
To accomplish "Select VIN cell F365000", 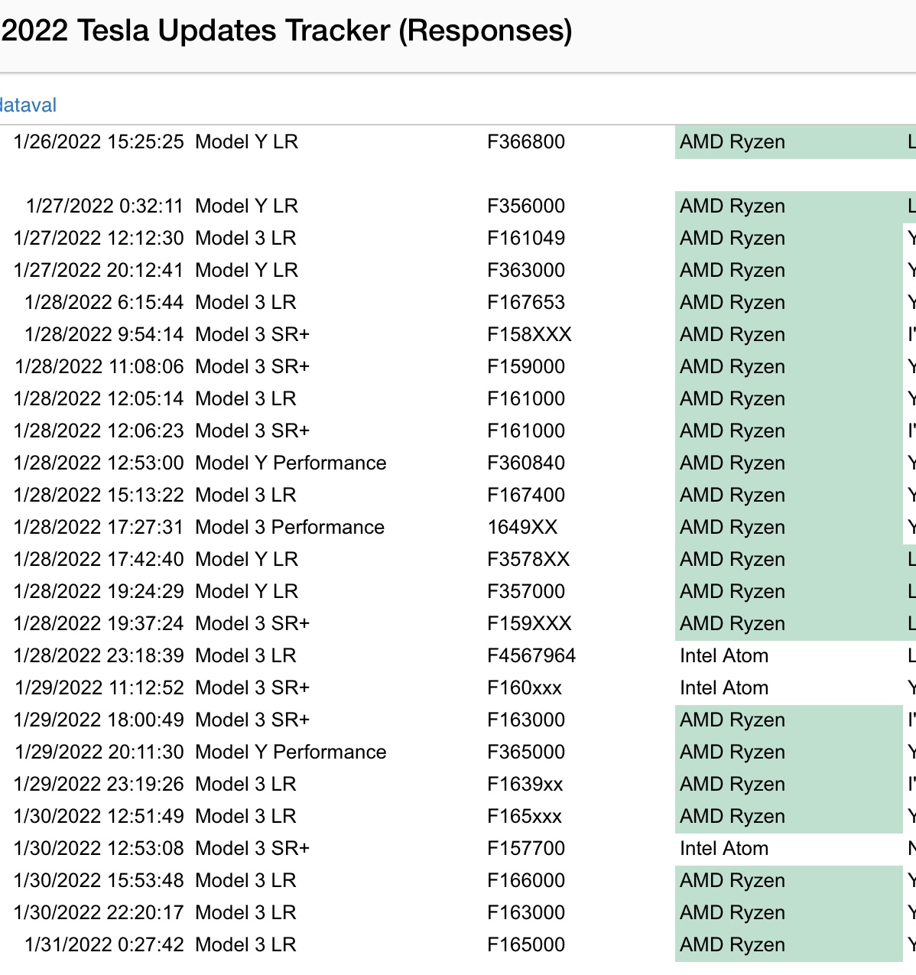I will click(x=526, y=752).
